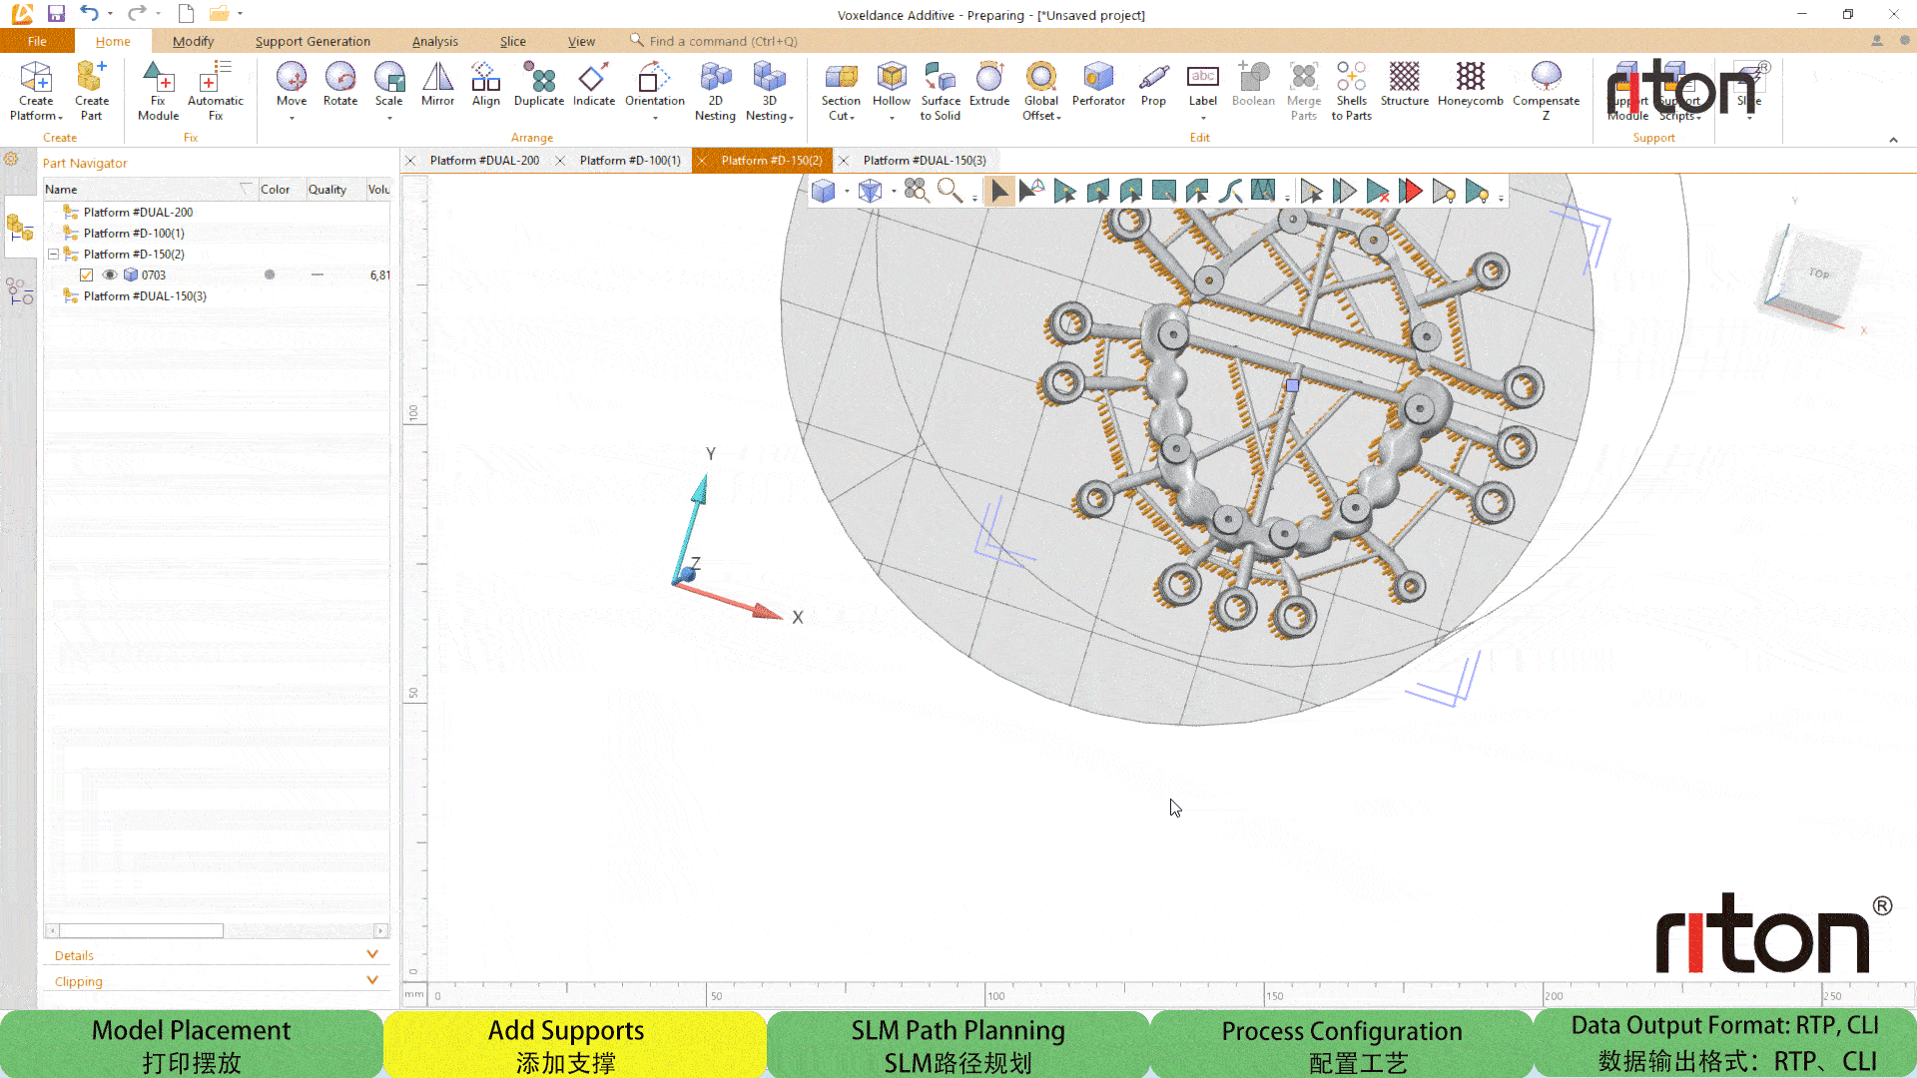The image size is (1917, 1078).
Task: Collapse the Clipping section
Action: [372, 980]
